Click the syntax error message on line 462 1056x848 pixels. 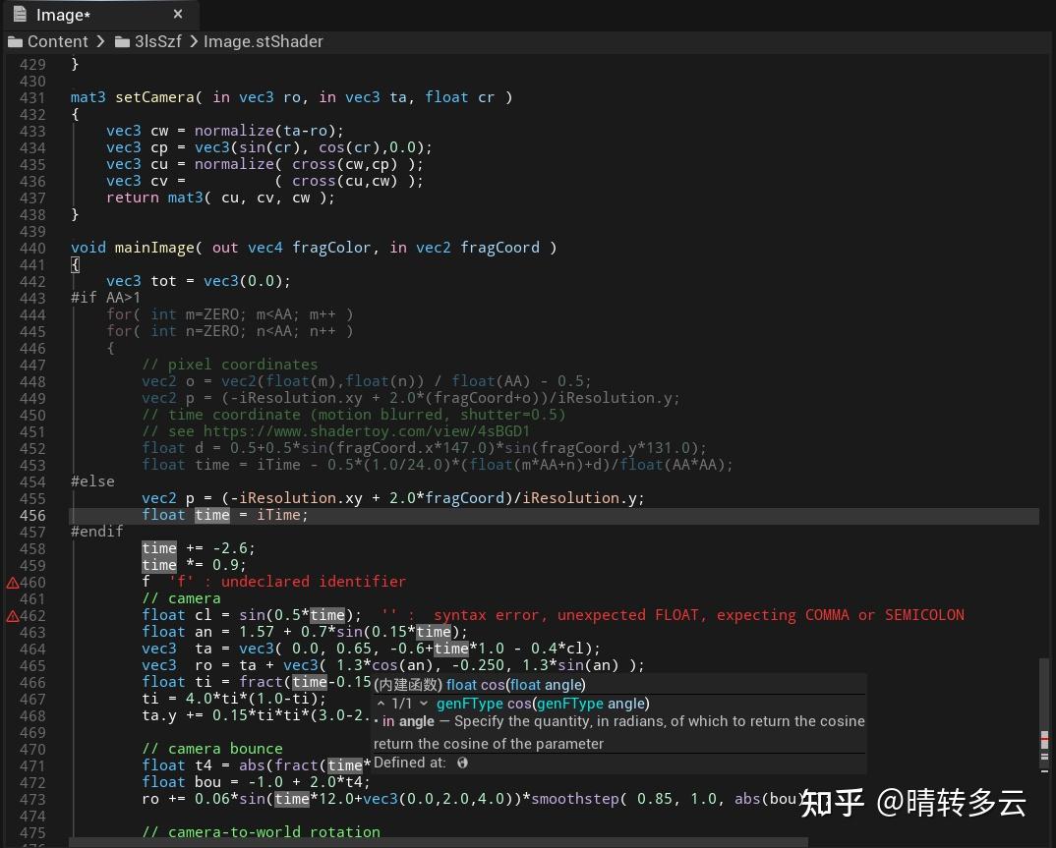coord(698,615)
